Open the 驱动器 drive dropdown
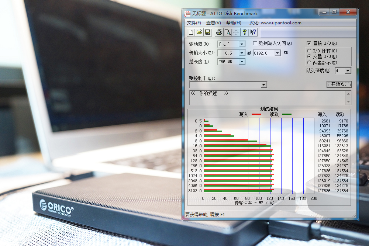The image size is (369, 246). point(242,44)
